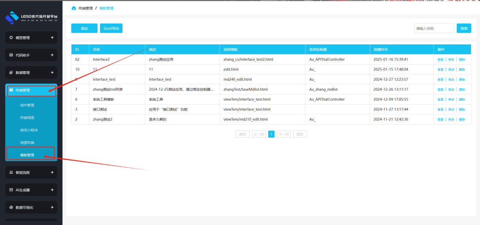This screenshot has height=225, width=480.
Task: Focus the 请输入名称 search field
Action: [434, 28]
